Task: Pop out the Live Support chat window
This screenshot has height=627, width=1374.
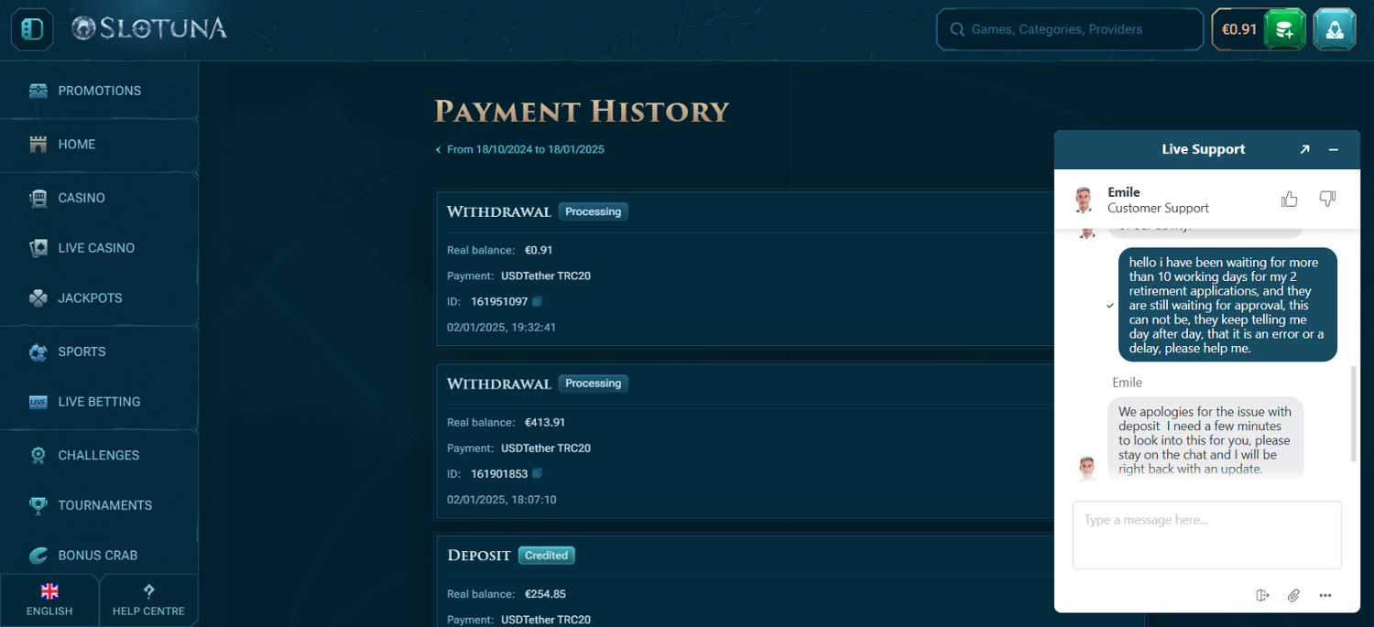Action: pos(1304,149)
